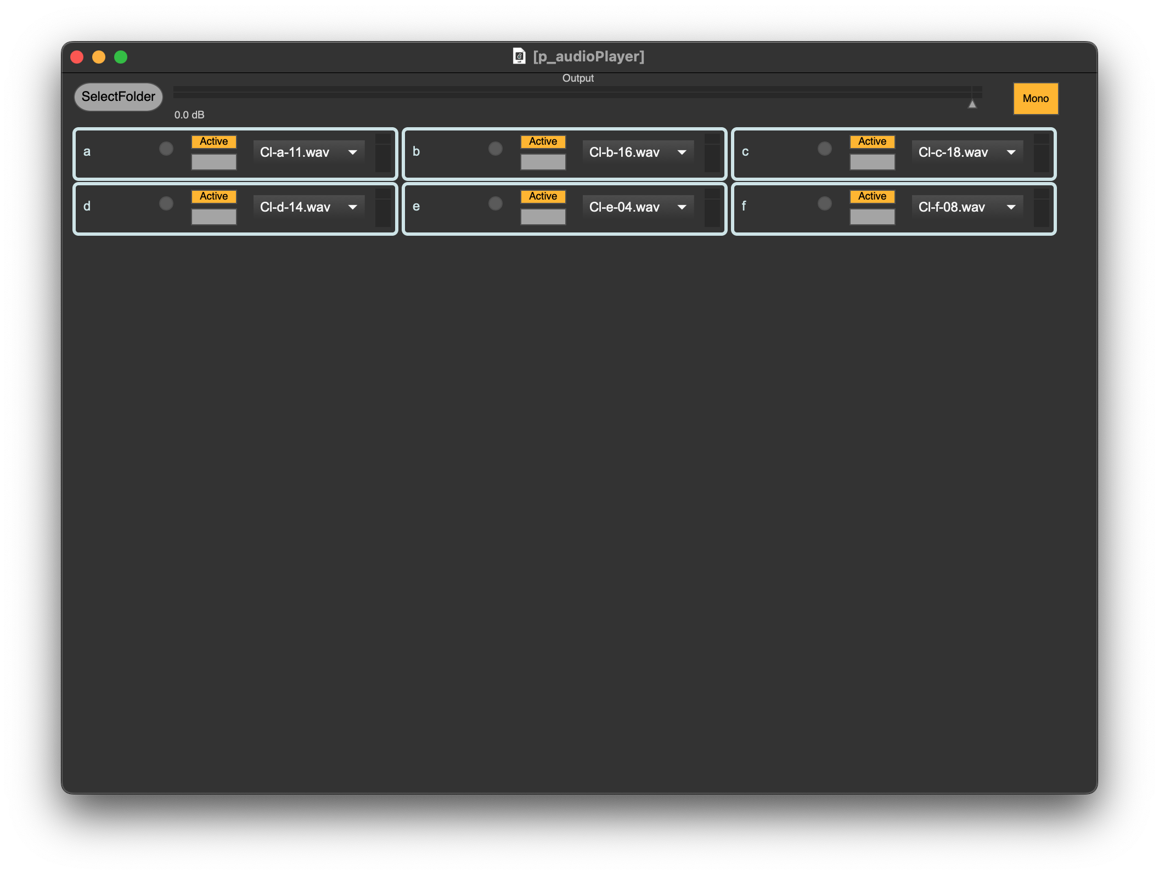Click the document icon beside p_audioPlayer title
Viewport: 1159px width, 875px height.
(x=519, y=56)
